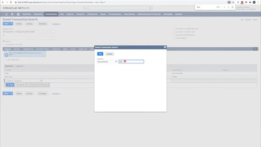Click the find-in-page text field

(x=206, y=7)
